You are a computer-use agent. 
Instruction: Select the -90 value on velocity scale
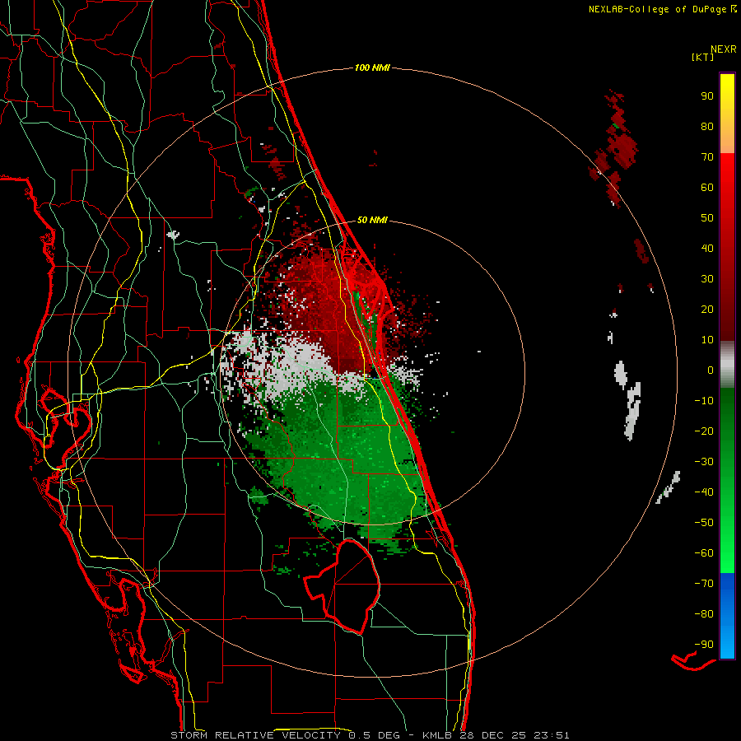704,645
